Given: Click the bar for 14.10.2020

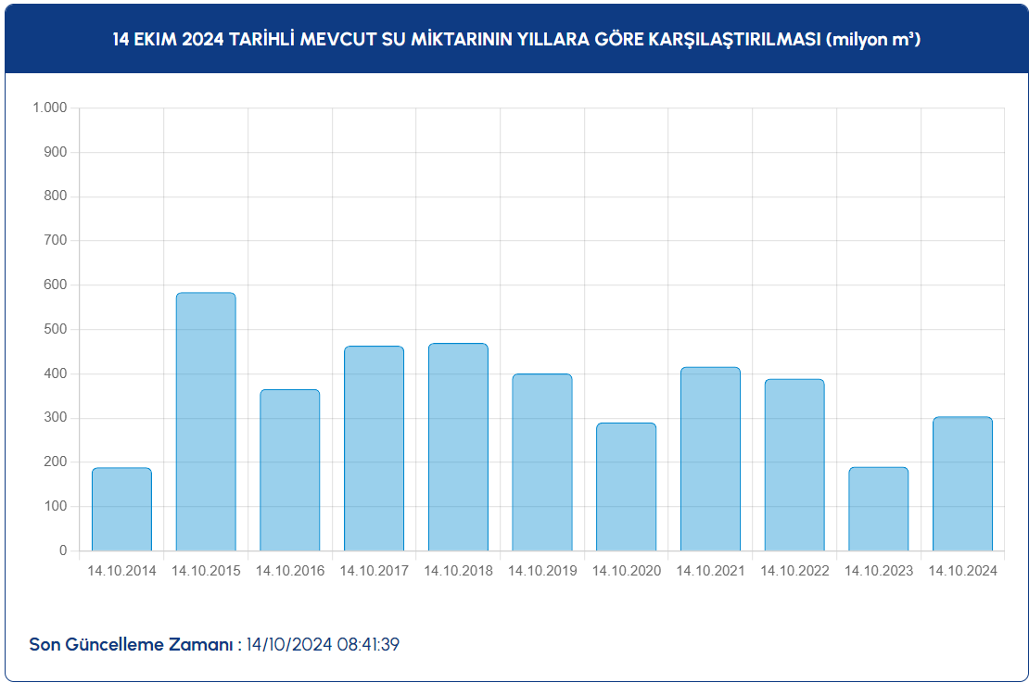Looking at the screenshot, I should (x=626, y=487).
